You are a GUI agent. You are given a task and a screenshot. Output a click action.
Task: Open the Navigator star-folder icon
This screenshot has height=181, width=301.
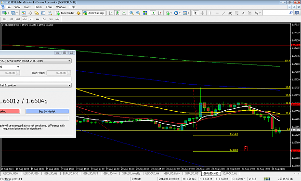tap(37, 13)
